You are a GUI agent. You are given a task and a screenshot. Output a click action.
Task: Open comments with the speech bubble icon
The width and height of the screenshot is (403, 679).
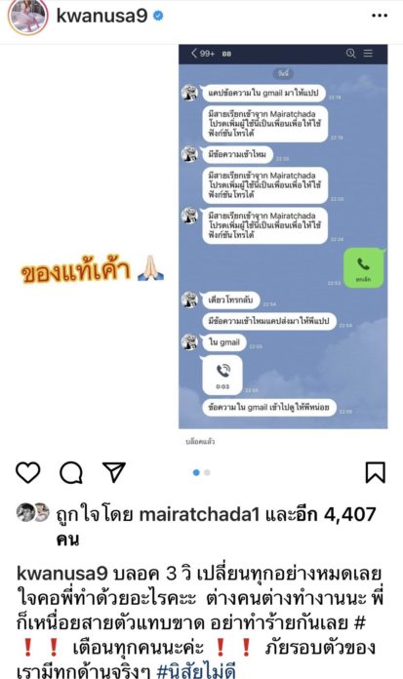71,472
